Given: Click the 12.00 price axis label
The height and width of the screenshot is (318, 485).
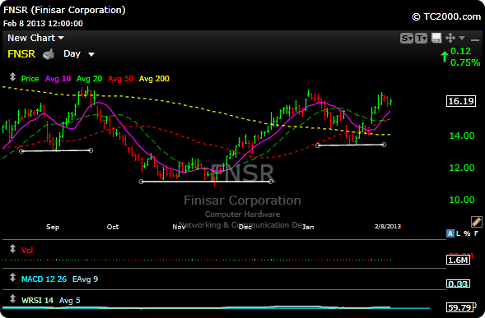Looking at the screenshot, I should pos(461,168).
